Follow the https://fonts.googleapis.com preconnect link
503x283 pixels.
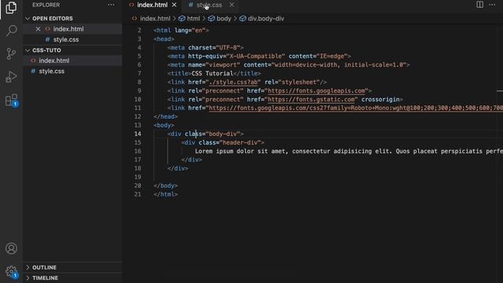tap(316, 91)
